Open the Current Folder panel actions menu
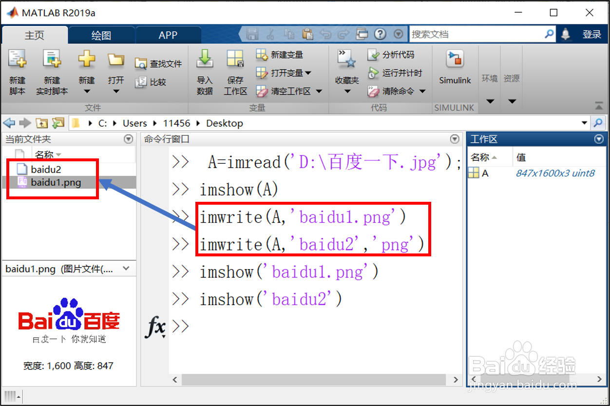Image resolution: width=610 pixels, height=406 pixels. 129,139
